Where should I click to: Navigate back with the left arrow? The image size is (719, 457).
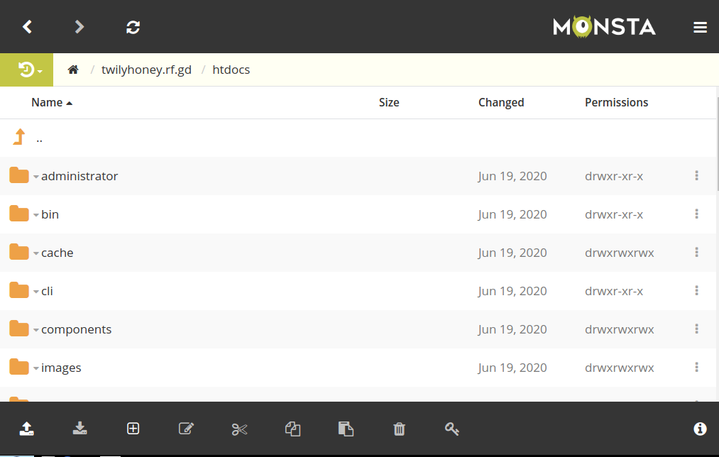coord(27,26)
